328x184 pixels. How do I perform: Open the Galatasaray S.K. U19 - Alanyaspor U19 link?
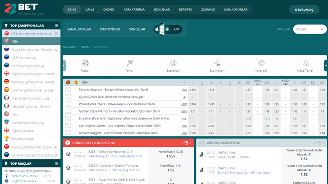pos(115,156)
